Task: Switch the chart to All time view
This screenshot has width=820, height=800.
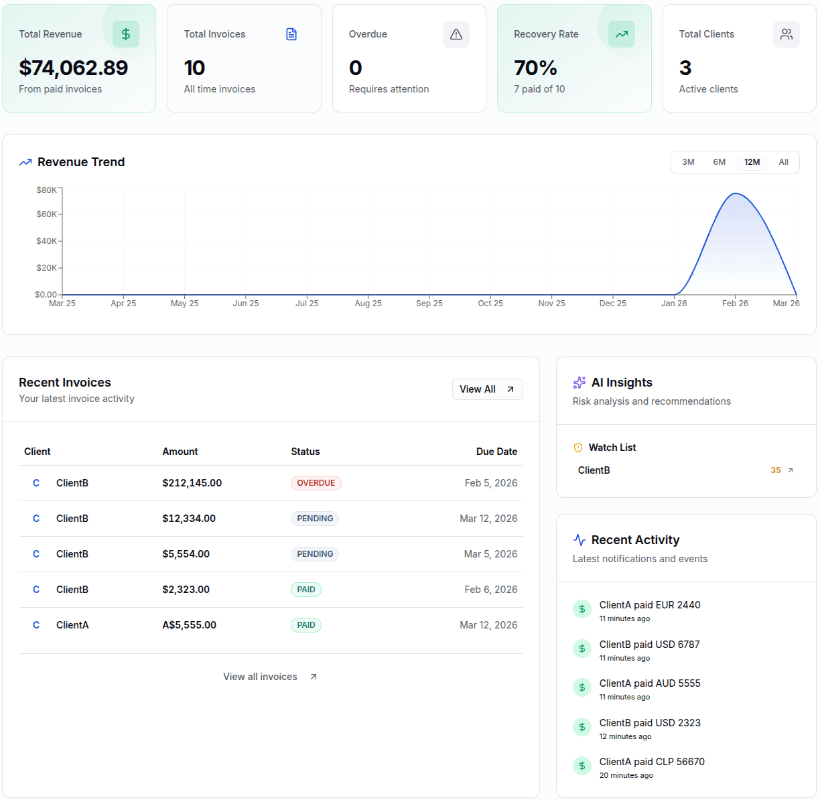Action: (784, 161)
